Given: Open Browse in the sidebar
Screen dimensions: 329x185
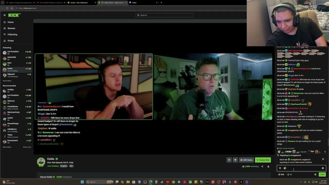Looking at the screenshot, I should [x=11, y=28].
